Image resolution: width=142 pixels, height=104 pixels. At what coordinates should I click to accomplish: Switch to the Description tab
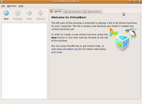pos(92,12)
